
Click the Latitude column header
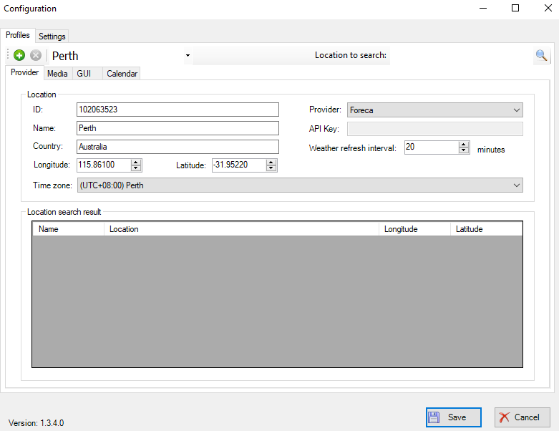(486, 229)
